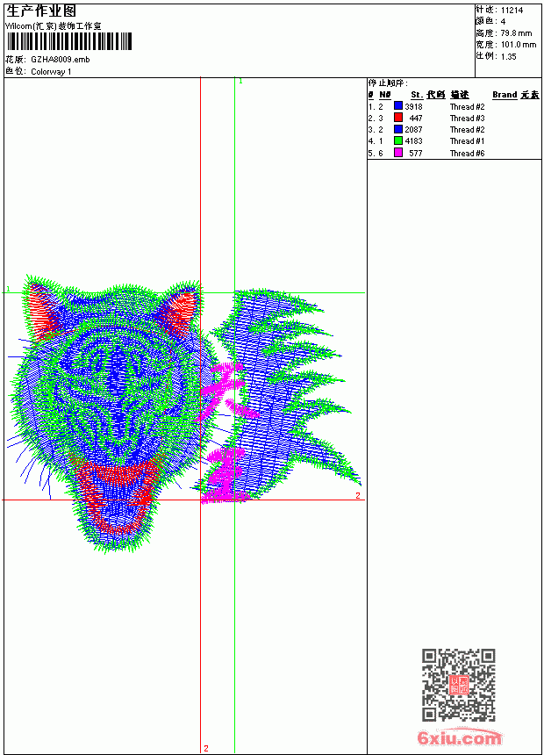Click the barcode under the Wilcom studio name
This screenshot has height=755, width=544.
(68, 41)
